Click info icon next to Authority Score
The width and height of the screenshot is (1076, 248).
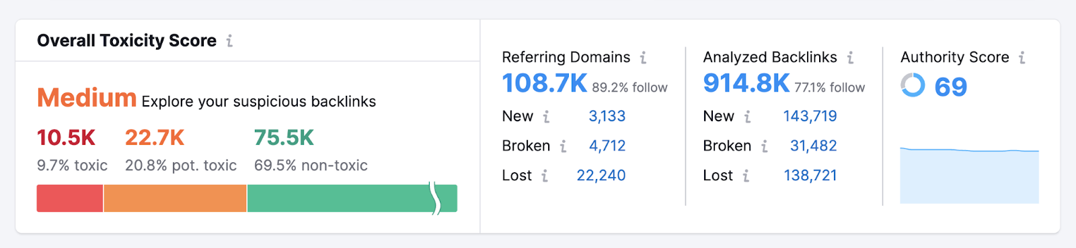[1022, 58]
